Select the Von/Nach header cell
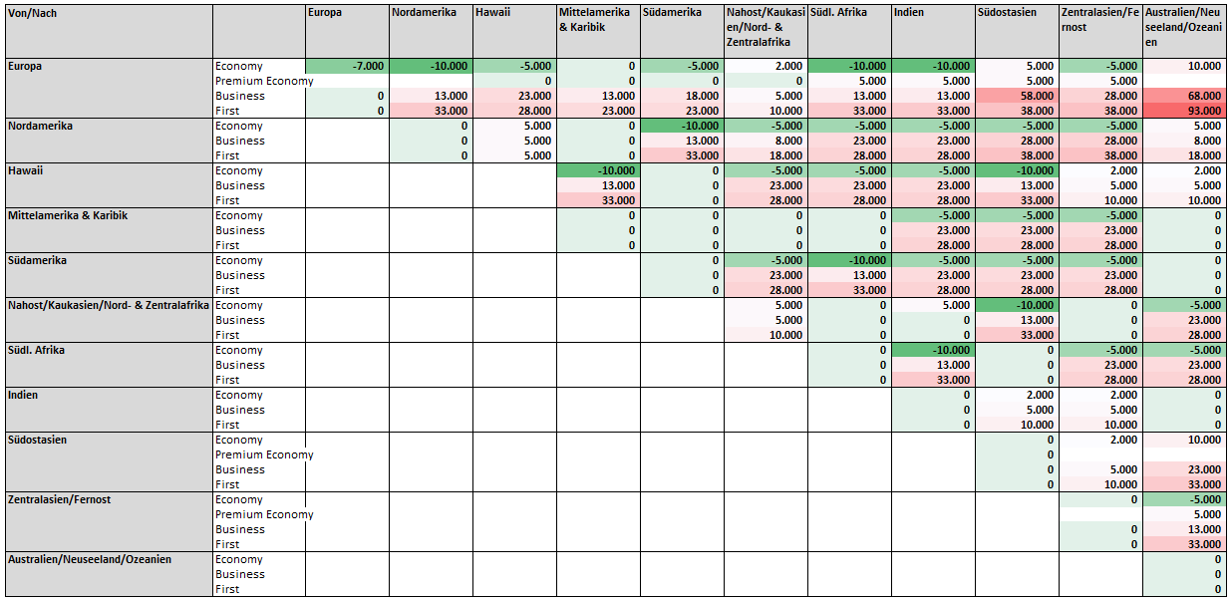 109,31
